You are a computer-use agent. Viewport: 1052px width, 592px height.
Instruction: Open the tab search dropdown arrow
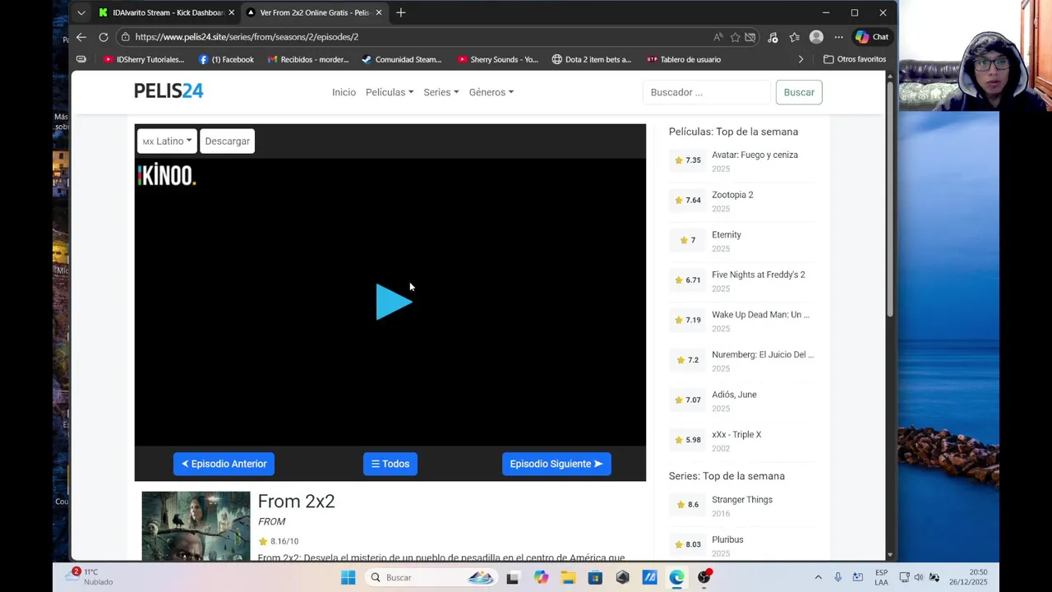pyautogui.click(x=81, y=12)
